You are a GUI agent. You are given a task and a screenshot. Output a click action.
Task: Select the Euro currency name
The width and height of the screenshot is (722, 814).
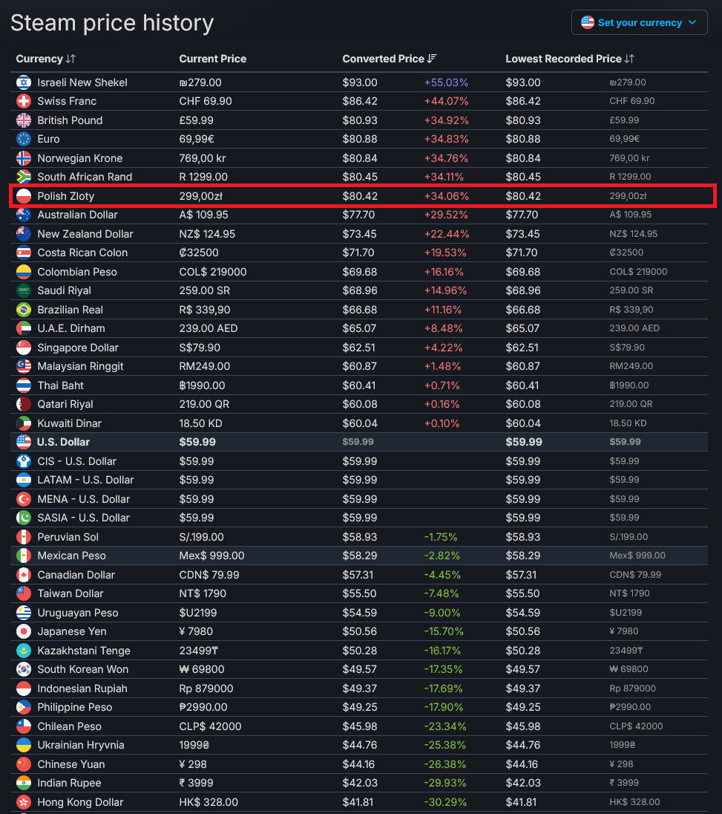pyautogui.click(x=48, y=139)
